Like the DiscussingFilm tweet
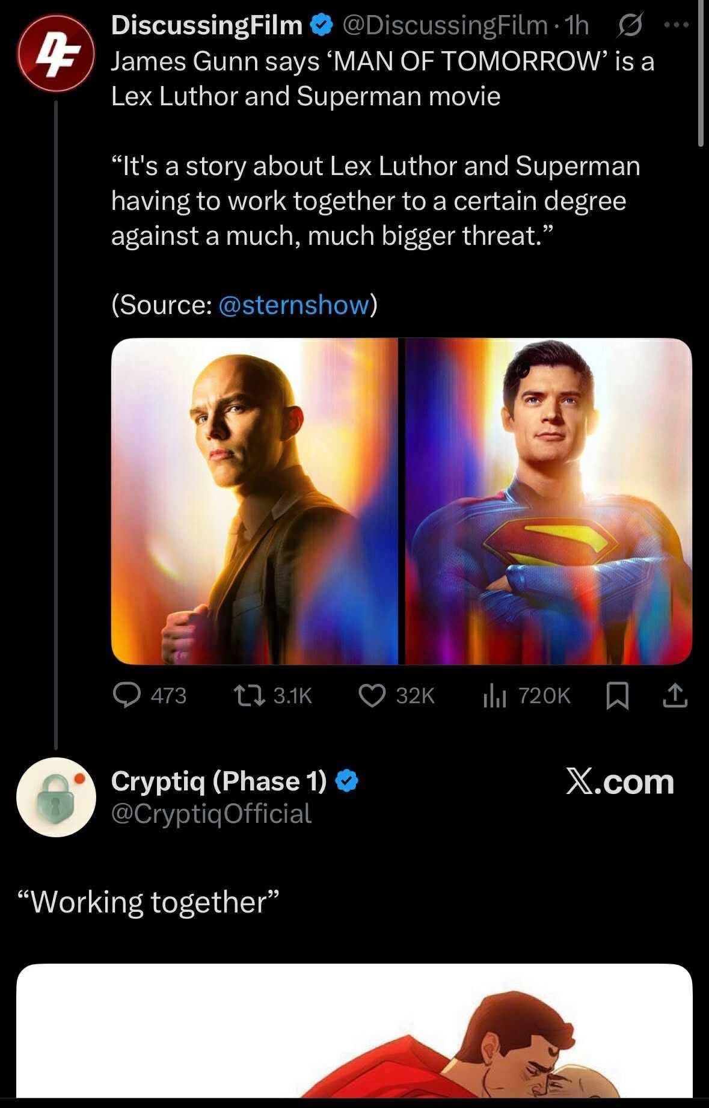 pyautogui.click(x=372, y=695)
